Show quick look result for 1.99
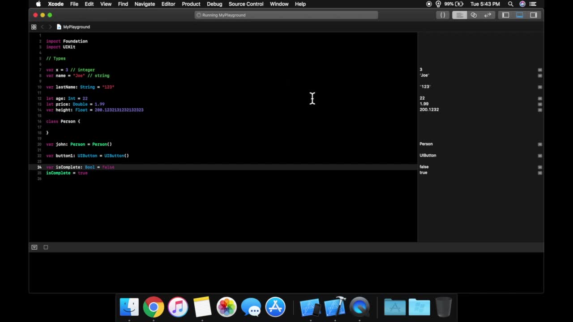The width and height of the screenshot is (573, 322). 540,104
